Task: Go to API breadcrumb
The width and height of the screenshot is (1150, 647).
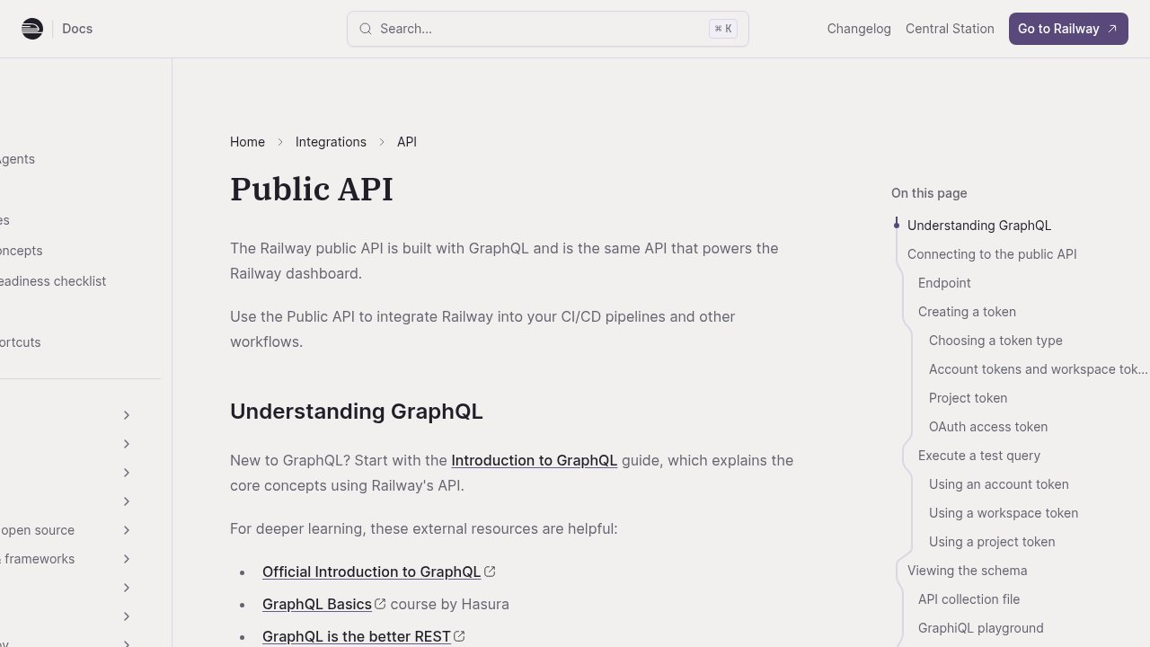Action: (x=407, y=142)
